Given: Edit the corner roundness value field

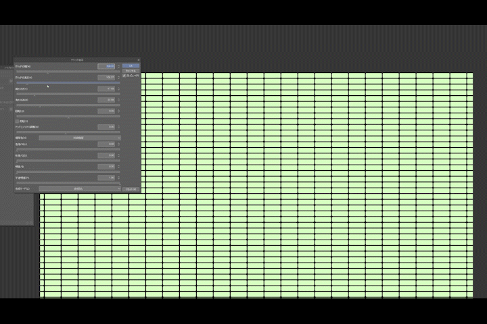Looking at the screenshot, I should click(x=106, y=100).
